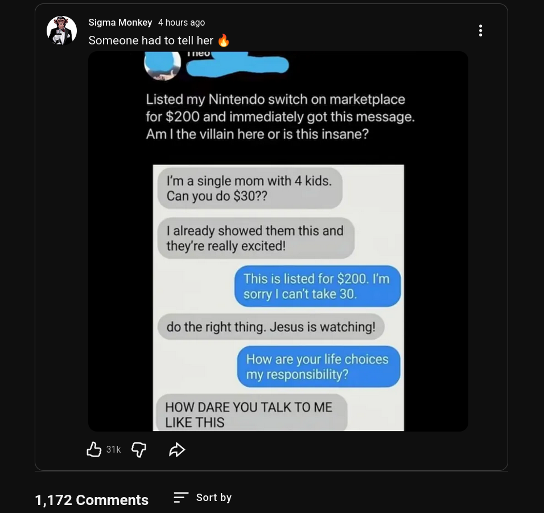Jump to comments via 1,172 Comments label

pos(92,500)
